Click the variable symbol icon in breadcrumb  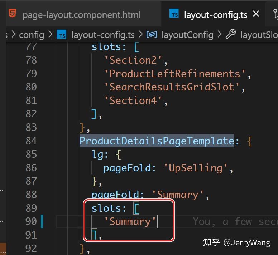tap(152, 34)
